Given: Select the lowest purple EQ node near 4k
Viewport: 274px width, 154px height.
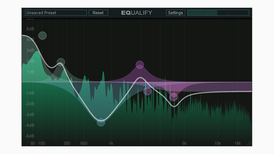Looking at the screenshot, I should (174, 97).
